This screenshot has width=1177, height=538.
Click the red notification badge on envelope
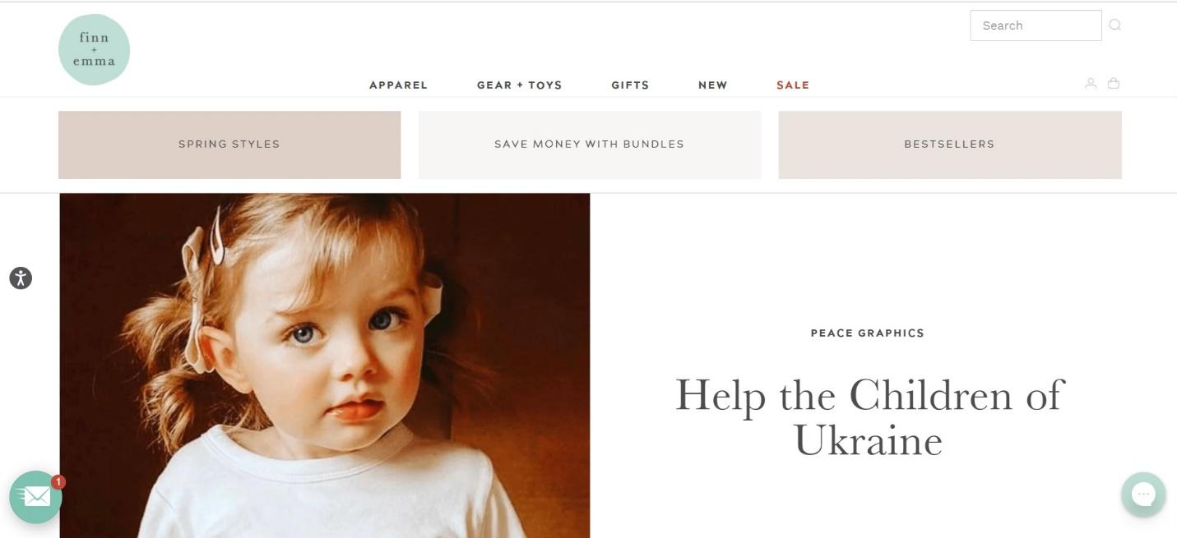(58, 482)
